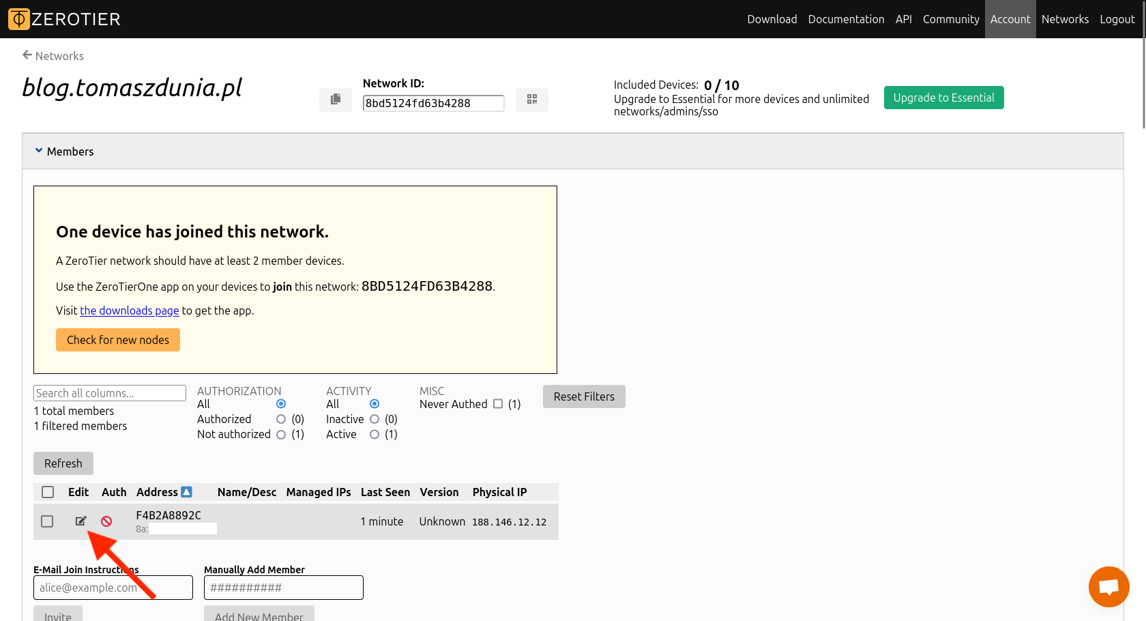Select the Active activity radio button

click(374, 435)
